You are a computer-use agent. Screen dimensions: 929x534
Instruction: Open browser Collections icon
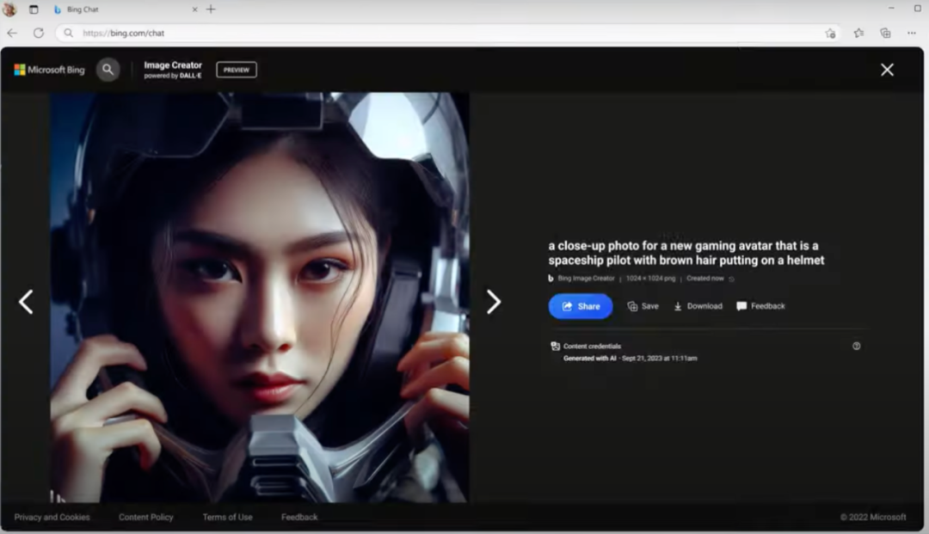point(885,33)
